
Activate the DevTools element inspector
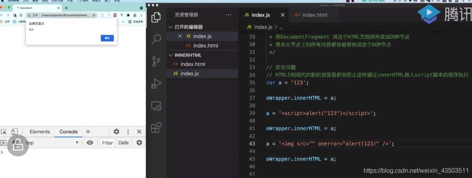point(4,132)
